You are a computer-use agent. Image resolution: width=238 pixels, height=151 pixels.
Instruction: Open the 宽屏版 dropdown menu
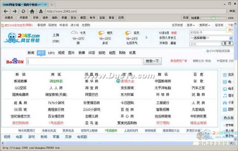(x=204, y=25)
